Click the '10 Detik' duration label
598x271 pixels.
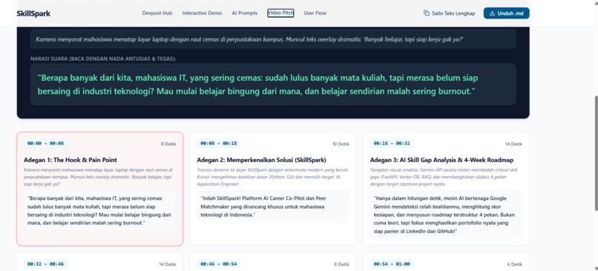coord(341,144)
